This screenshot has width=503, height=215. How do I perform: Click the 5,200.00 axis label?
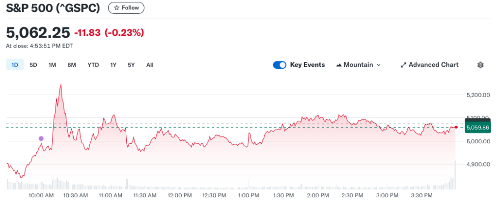(x=478, y=95)
